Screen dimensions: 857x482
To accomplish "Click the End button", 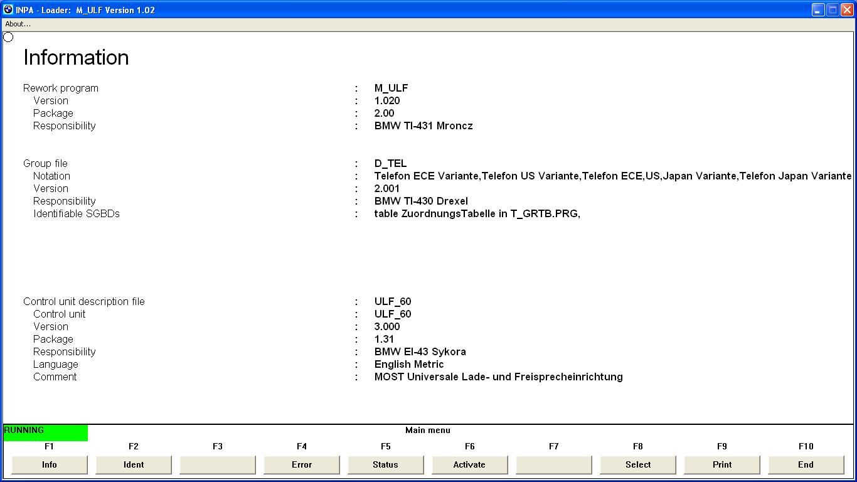I will [x=806, y=464].
